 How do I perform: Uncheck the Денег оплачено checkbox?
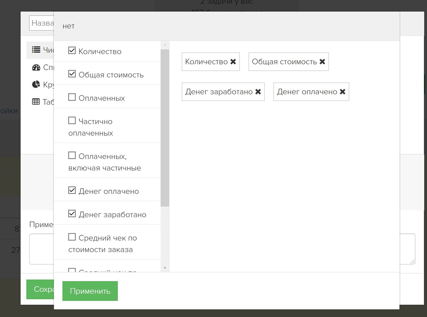pyautogui.click(x=72, y=190)
